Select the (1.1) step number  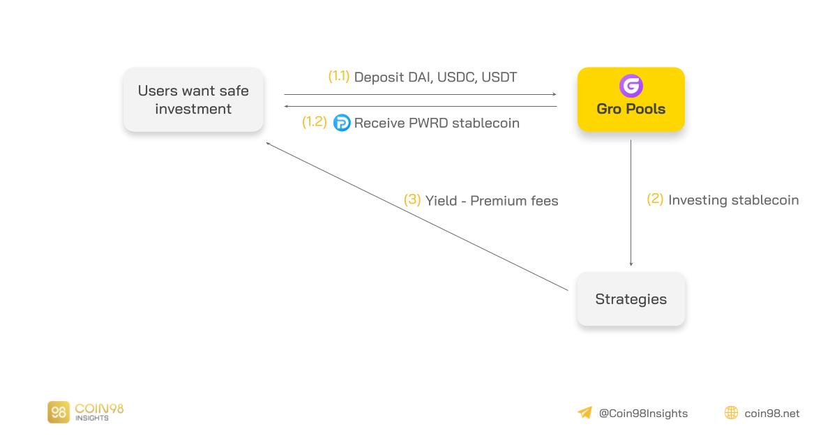coord(339,77)
